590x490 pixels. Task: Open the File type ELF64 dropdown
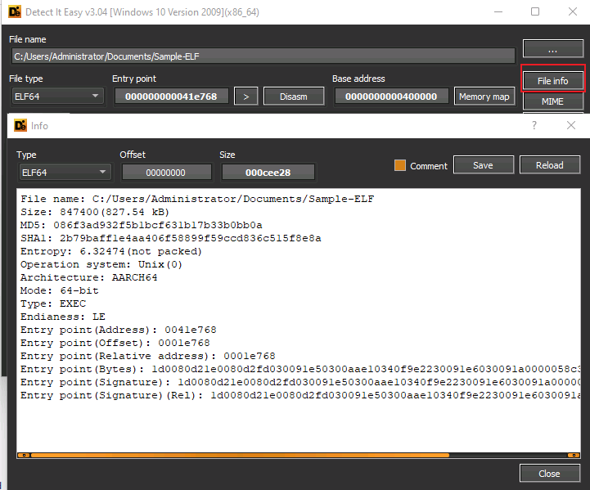(56, 97)
